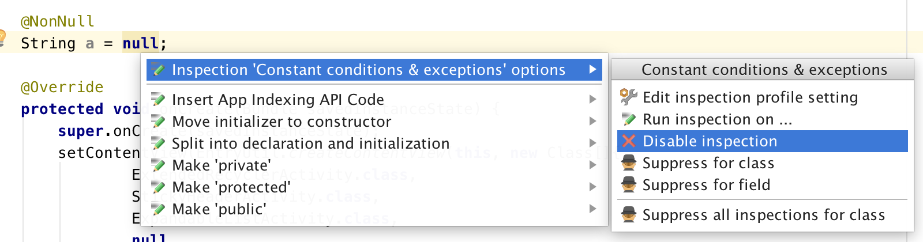Click the intention lightbulb icon in gutter
Viewport: 923px width, 242px height.
pos(2,37)
